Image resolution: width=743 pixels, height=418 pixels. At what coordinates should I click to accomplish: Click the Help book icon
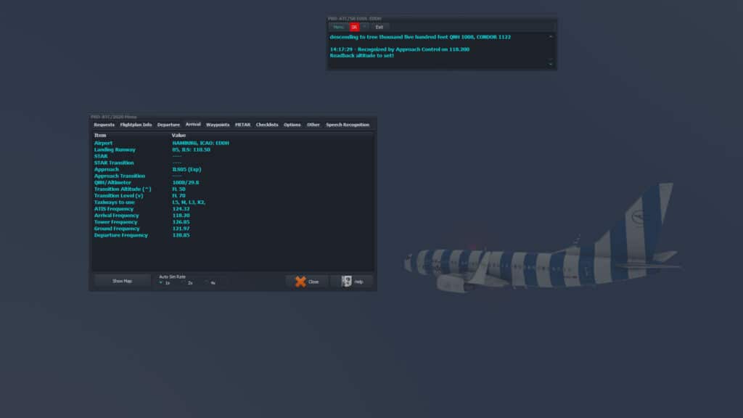coord(347,282)
